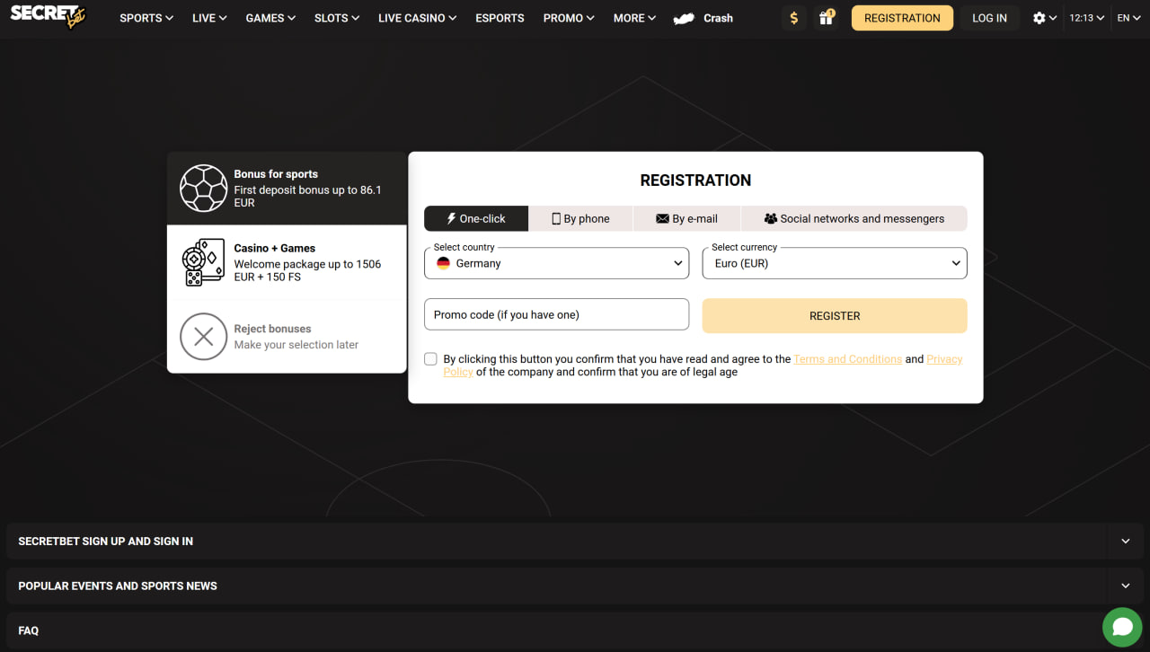Switch to the By e-mail tab

(687, 218)
